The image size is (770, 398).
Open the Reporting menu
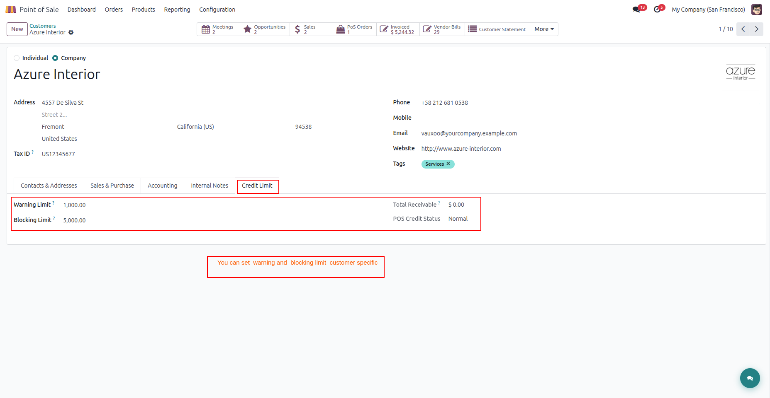(177, 10)
